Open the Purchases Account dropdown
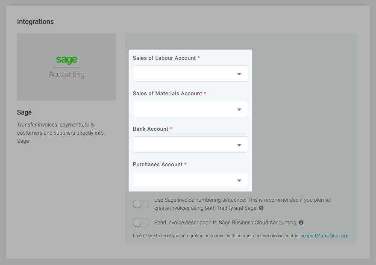The height and width of the screenshot is (265, 376). [x=190, y=180]
